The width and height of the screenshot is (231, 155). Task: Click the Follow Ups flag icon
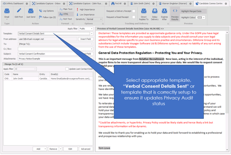point(41,17)
